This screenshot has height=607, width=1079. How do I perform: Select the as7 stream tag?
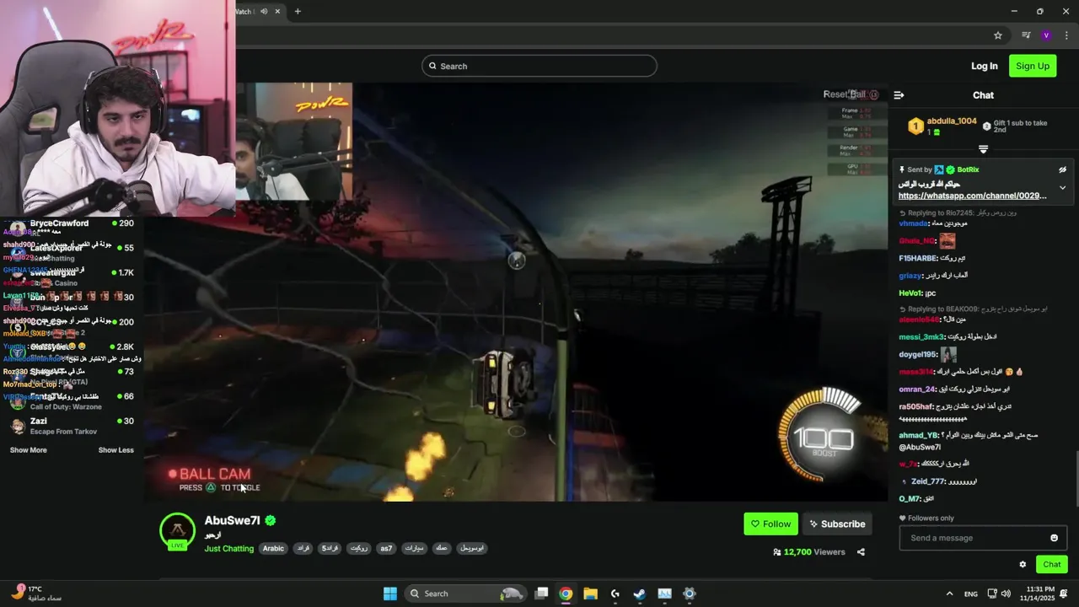[x=386, y=548]
